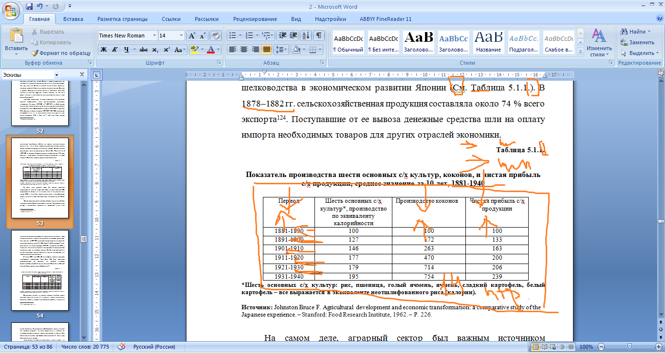
Task: Open font name dropdown Times New Roman
Action: (x=154, y=35)
